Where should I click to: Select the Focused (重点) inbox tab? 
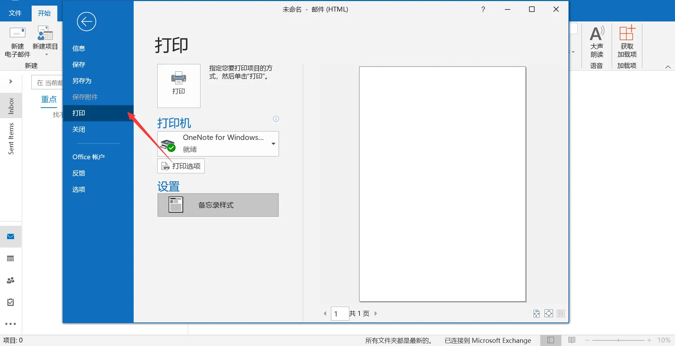tap(49, 100)
